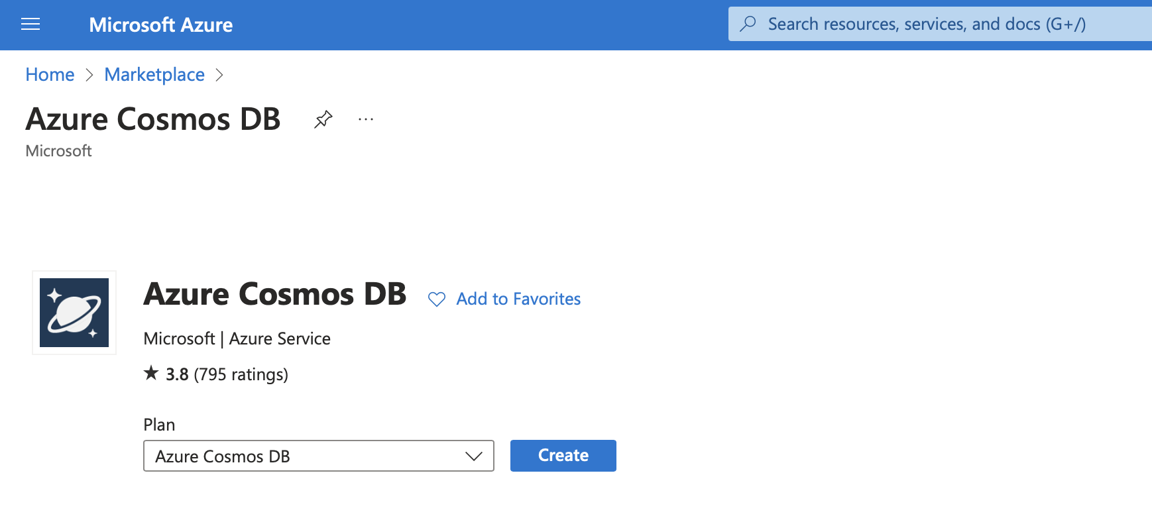Screen dimensions: 1152x522
Task: Click the Microsoft publisher subtitle
Action: (x=58, y=151)
